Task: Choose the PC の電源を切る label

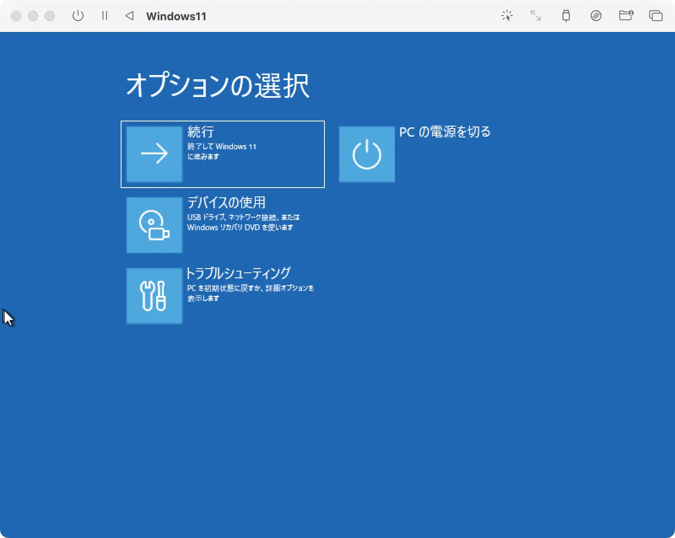Action: [445, 132]
